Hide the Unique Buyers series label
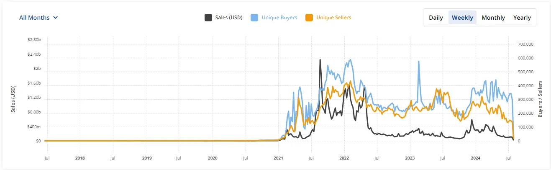Screen dimensions: 551x170 [x=279, y=18]
